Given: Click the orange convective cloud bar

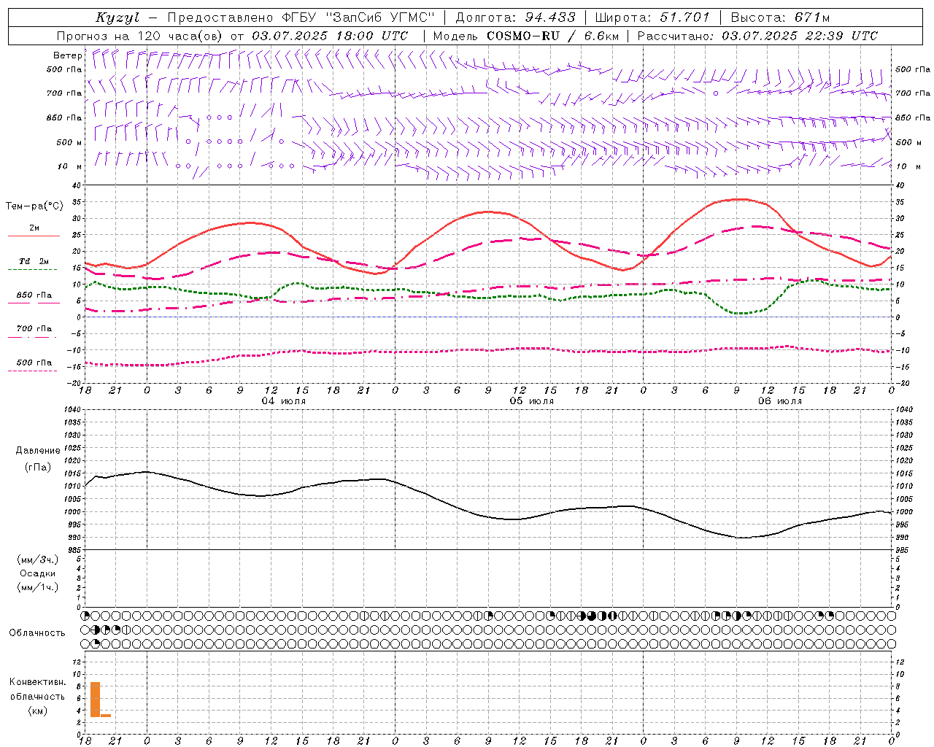Looking at the screenshot, I should click(x=95, y=699).
